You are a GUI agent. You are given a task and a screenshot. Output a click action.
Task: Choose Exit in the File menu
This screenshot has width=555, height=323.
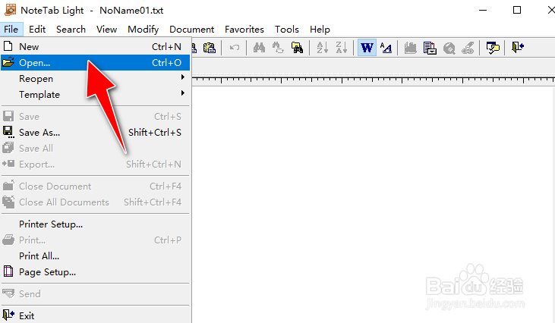(x=95, y=315)
